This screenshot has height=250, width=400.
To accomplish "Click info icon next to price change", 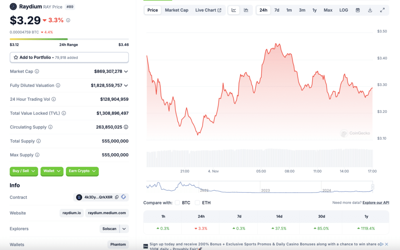I will pos(68,20).
